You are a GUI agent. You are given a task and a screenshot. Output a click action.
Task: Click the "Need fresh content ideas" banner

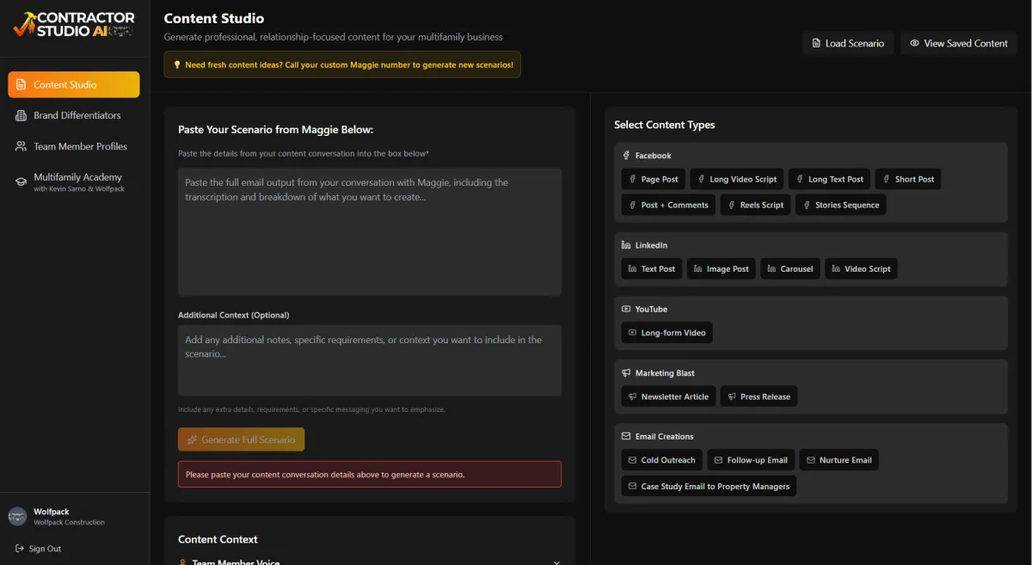pos(342,64)
